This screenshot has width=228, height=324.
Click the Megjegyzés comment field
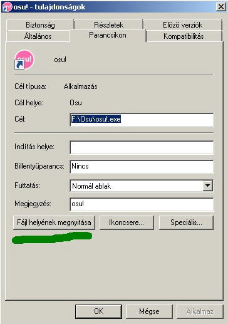pyautogui.click(x=142, y=204)
